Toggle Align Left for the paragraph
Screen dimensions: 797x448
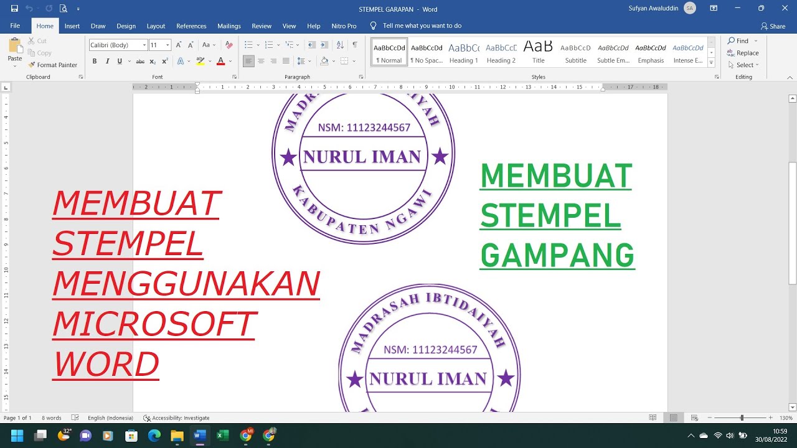(248, 61)
